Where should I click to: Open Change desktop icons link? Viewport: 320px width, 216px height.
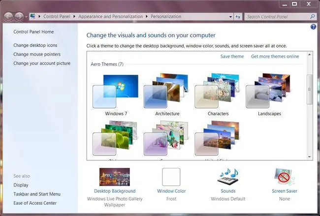35,45
